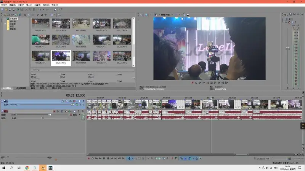
Task: Mute video track 1
Action: (x=80, y=101)
